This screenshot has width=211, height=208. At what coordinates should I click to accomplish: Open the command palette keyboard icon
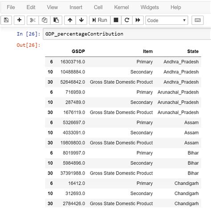198,20
